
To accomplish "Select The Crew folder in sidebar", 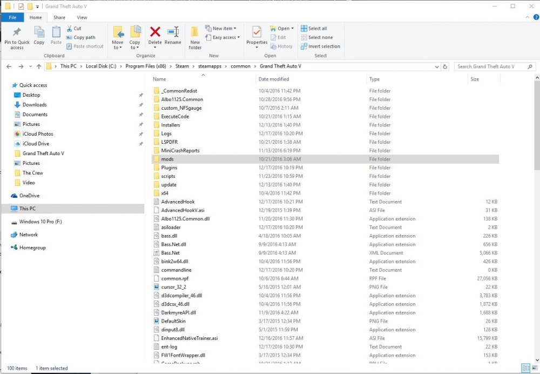I will 33,173.
